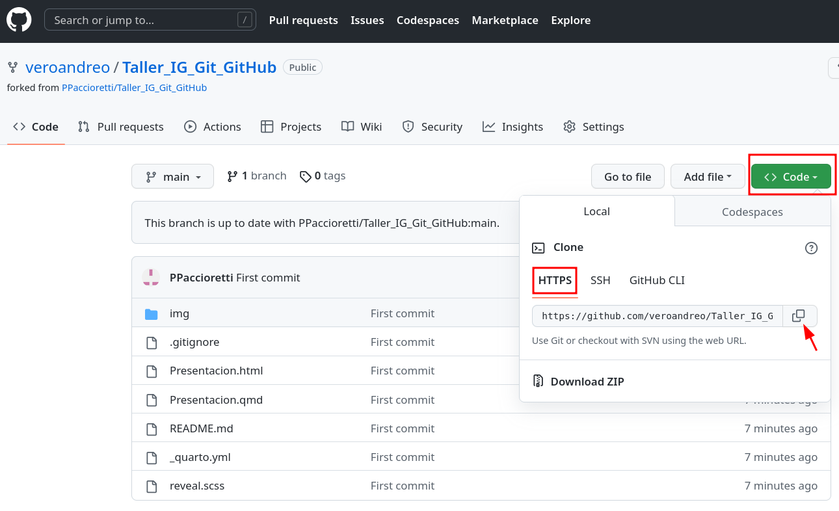Open the README.md file
This screenshot has height=511, width=839.
pos(201,428)
